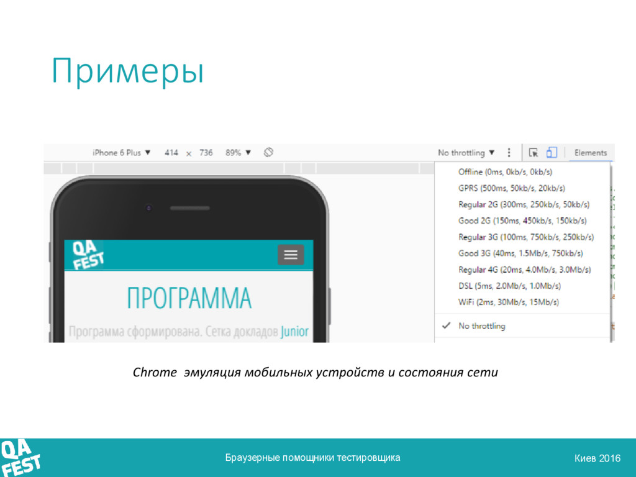Viewport: 636px width, 477px height.
Task: Select checked No throttling menu entry
Action: click(522, 325)
